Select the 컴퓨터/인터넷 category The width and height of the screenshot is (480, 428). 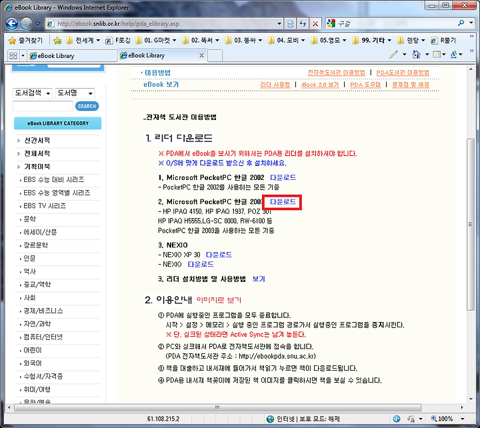click(43, 337)
